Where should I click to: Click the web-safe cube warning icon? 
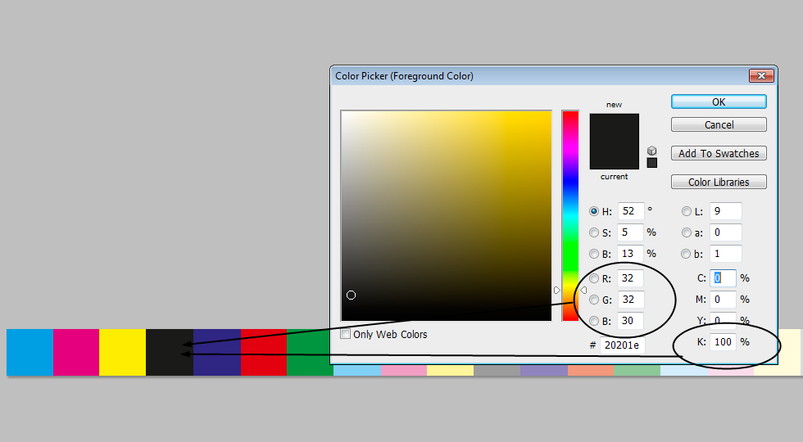(651, 151)
